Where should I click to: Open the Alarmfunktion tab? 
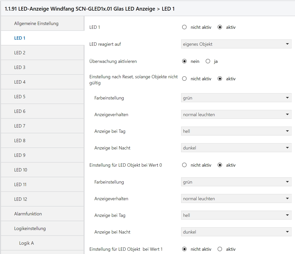(42, 214)
